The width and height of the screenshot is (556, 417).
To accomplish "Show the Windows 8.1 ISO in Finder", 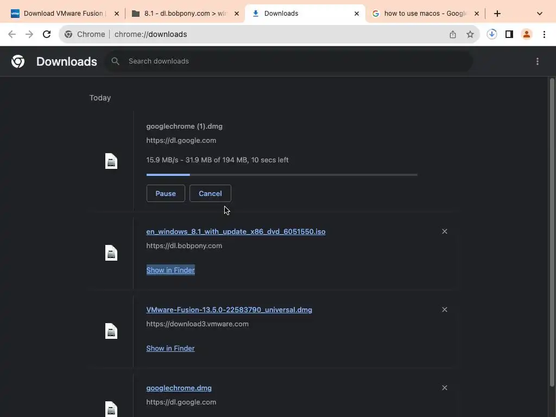I will 170,270.
